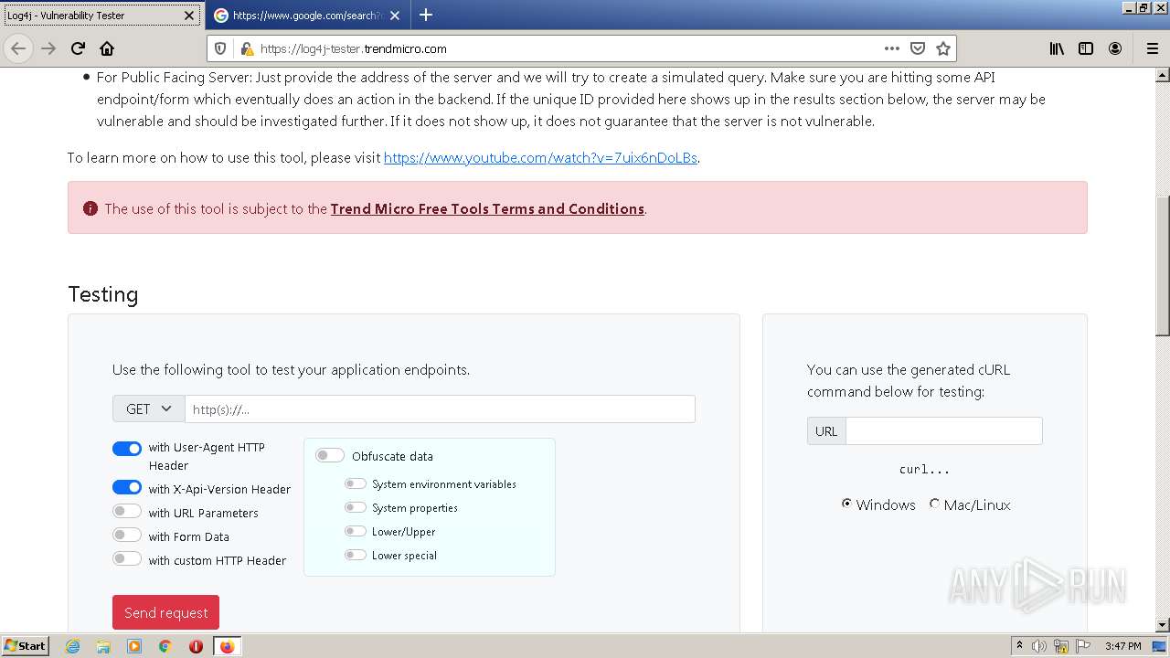Open File Explorer from taskbar
This screenshot has width=1170, height=658.
103,646
